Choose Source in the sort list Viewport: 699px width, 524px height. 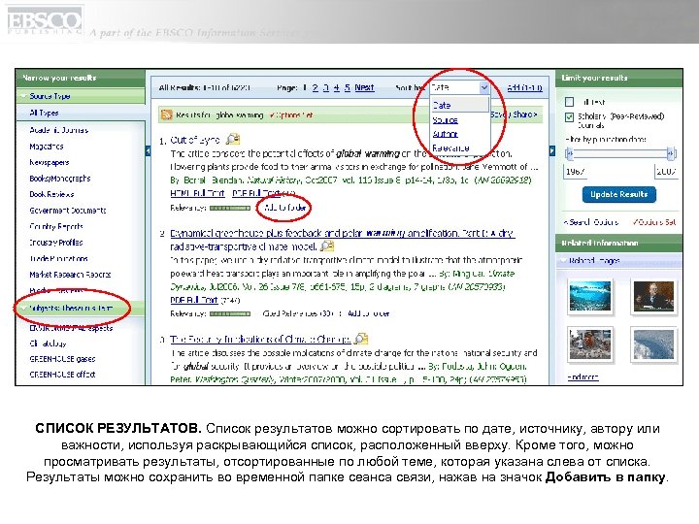click(x=445, y=120)
